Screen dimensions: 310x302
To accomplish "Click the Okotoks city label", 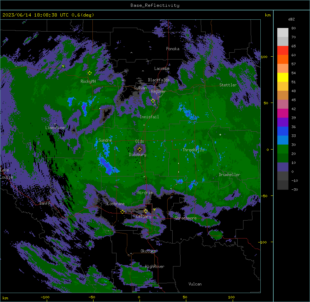I will [x=148, y=251].
